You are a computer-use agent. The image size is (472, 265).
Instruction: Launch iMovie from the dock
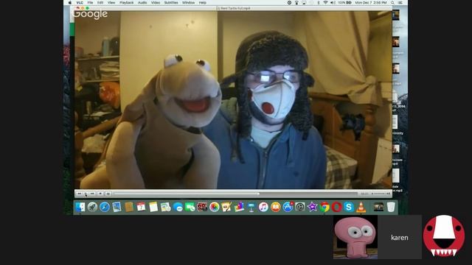(312, 207)
